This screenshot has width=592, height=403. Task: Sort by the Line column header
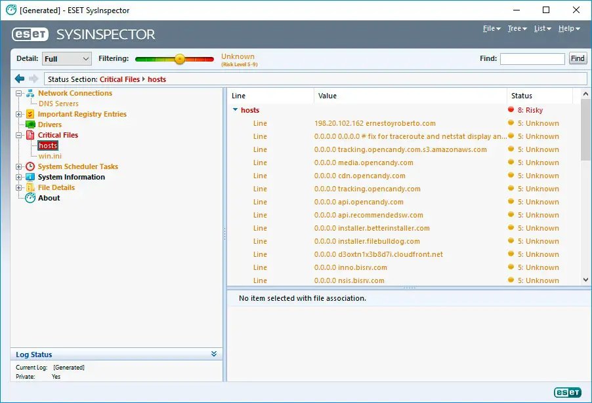tap(270, 96)
